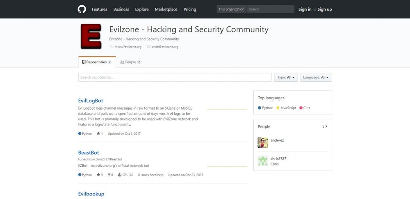Screen dimensions: 410x199
Task: Open the chris2727 username link
Action: tap(278, 158)
